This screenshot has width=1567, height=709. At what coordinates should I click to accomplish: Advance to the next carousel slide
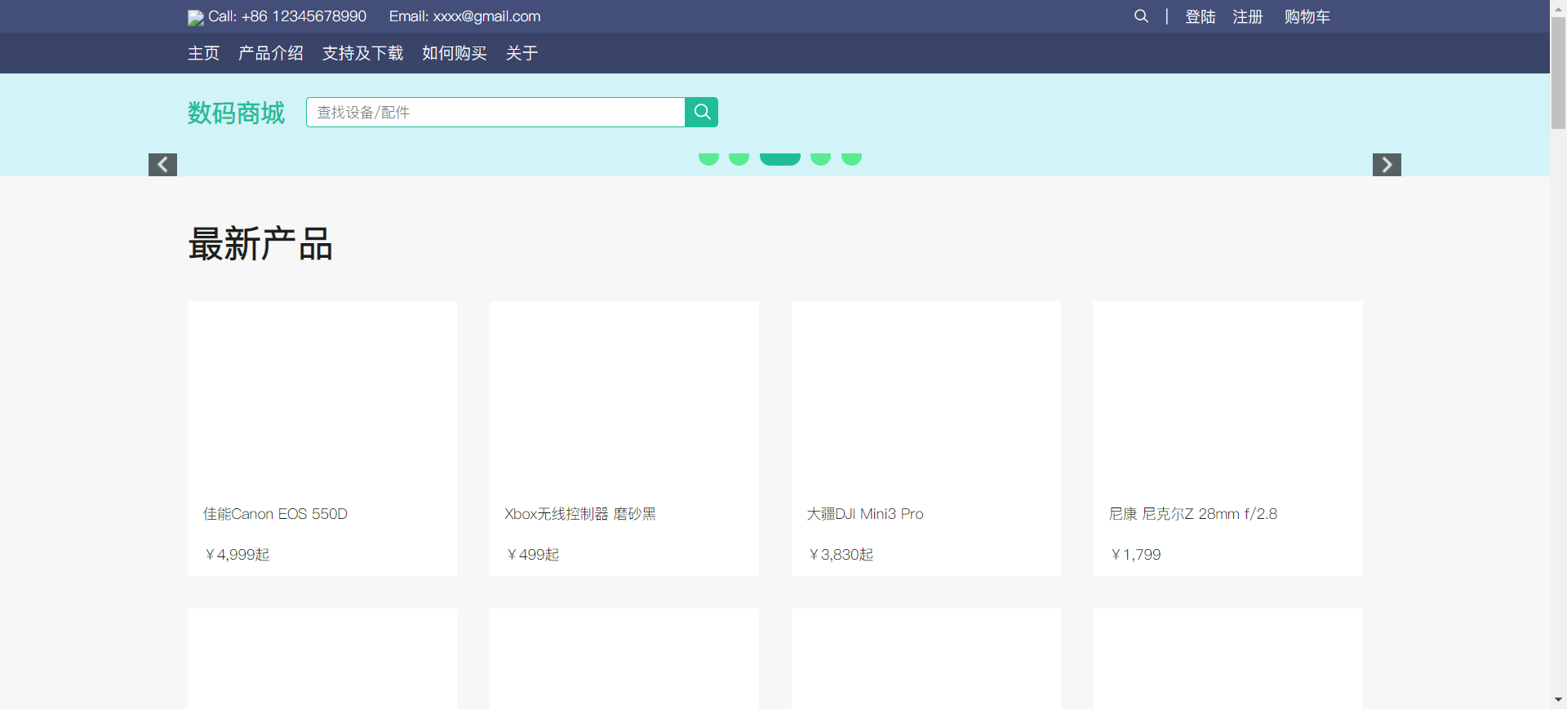pyautogui.click(x=1387, y=165)
